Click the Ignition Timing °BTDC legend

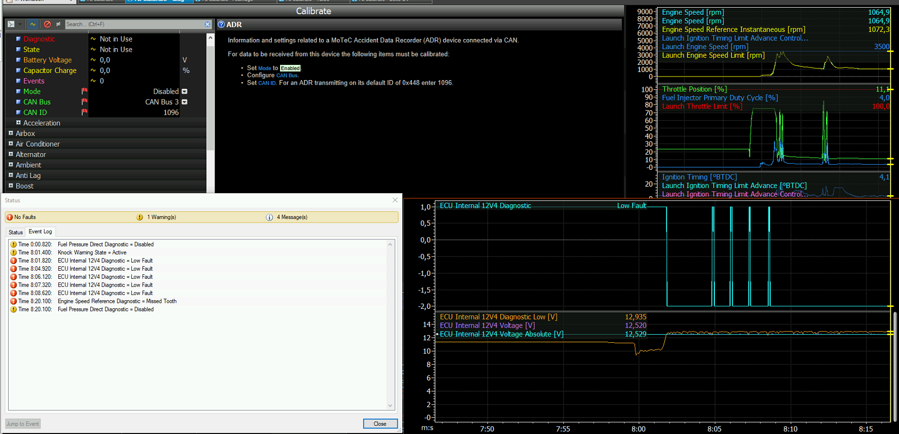(x=700, y=177)
